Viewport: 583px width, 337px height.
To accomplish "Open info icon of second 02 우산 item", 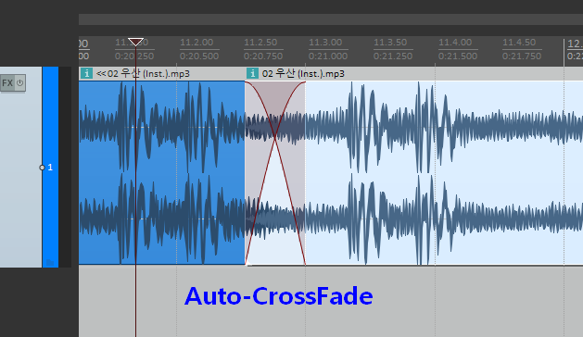I will (252, 73).
